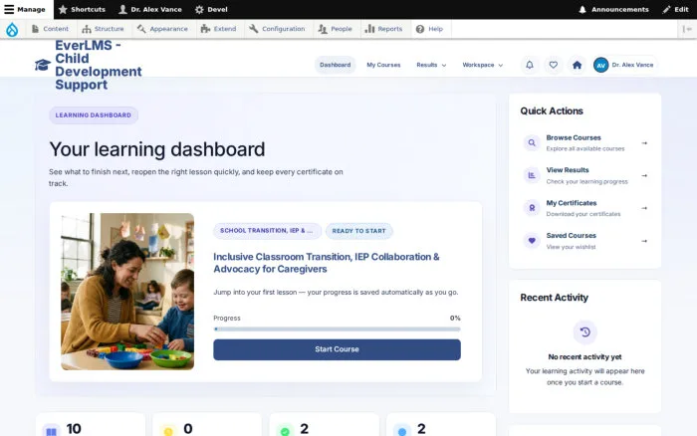Click the Ready to Start status tag
Image resolution: width=697 pixels, height=436 pixels.
coord(359,231)
